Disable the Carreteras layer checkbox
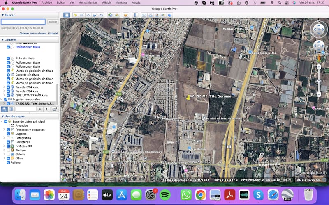This screenshot has height=205, width=329. (x=8, y=142)
